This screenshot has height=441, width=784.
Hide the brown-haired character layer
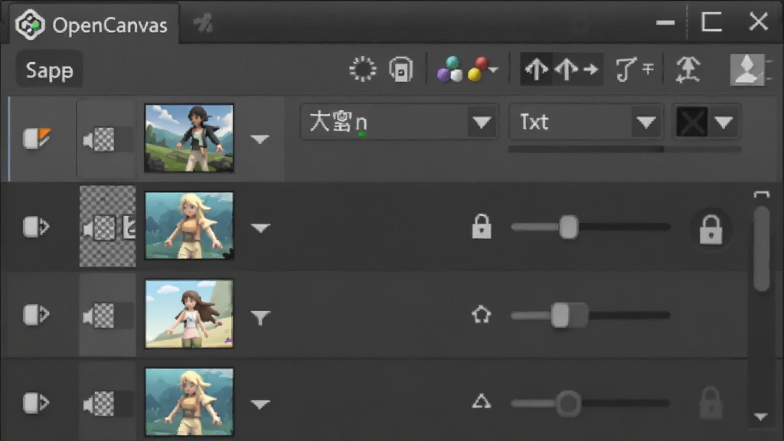(36, 315)
